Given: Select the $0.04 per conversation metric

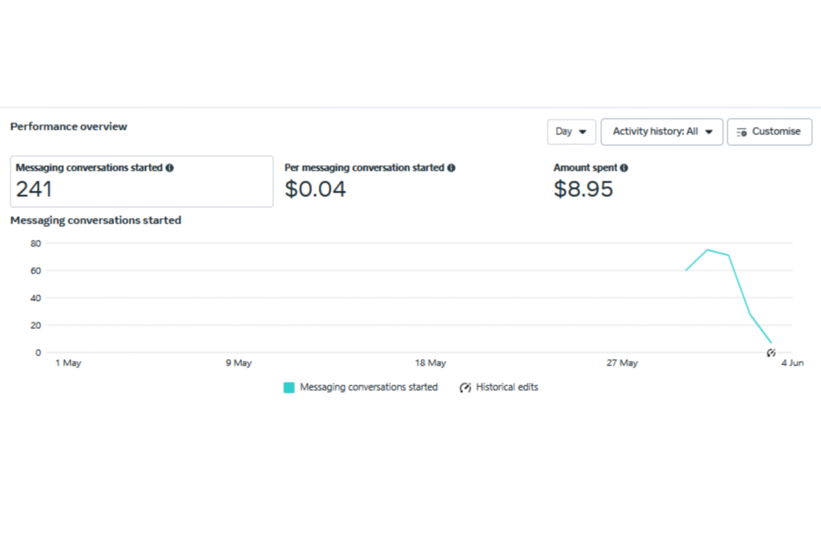Looking at the screenshot, I should point(316,189).
